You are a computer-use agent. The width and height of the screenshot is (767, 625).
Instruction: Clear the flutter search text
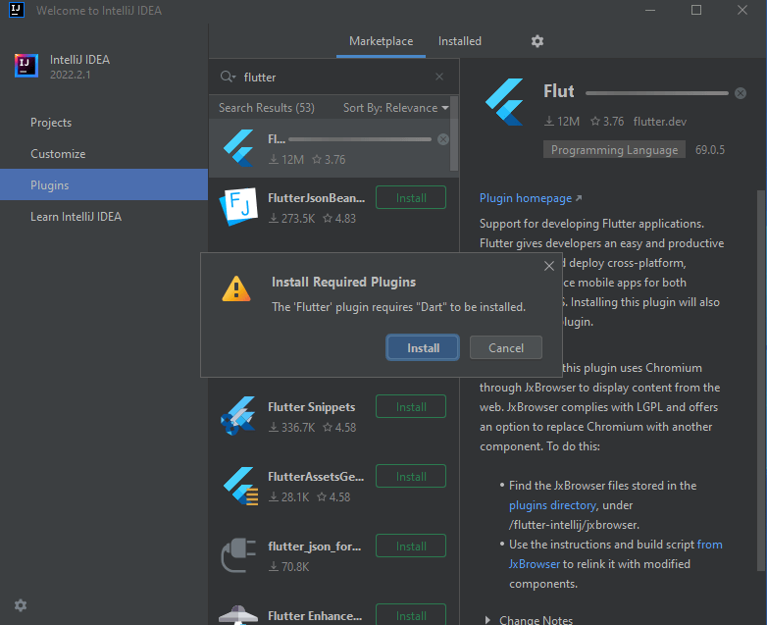(x=439, y=77)
